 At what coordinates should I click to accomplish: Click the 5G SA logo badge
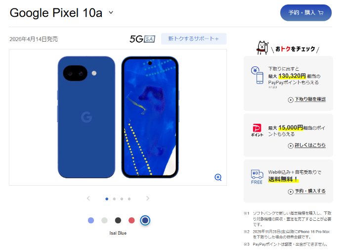(x=142, y=39)
